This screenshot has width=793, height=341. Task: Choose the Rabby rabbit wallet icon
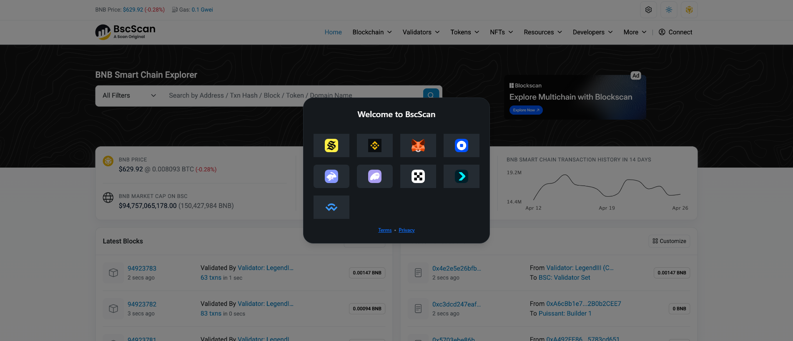331,176
